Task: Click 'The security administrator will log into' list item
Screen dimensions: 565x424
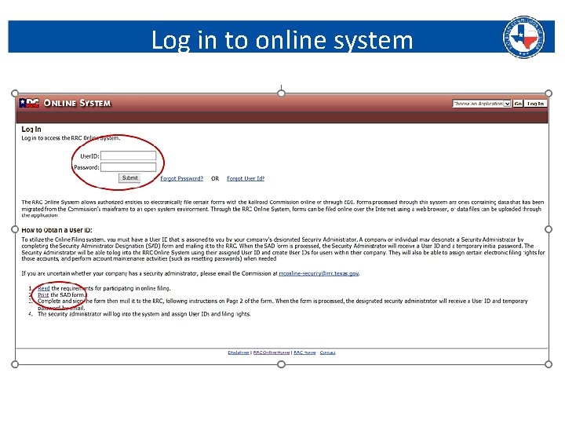Action: [x=144, y=314]
